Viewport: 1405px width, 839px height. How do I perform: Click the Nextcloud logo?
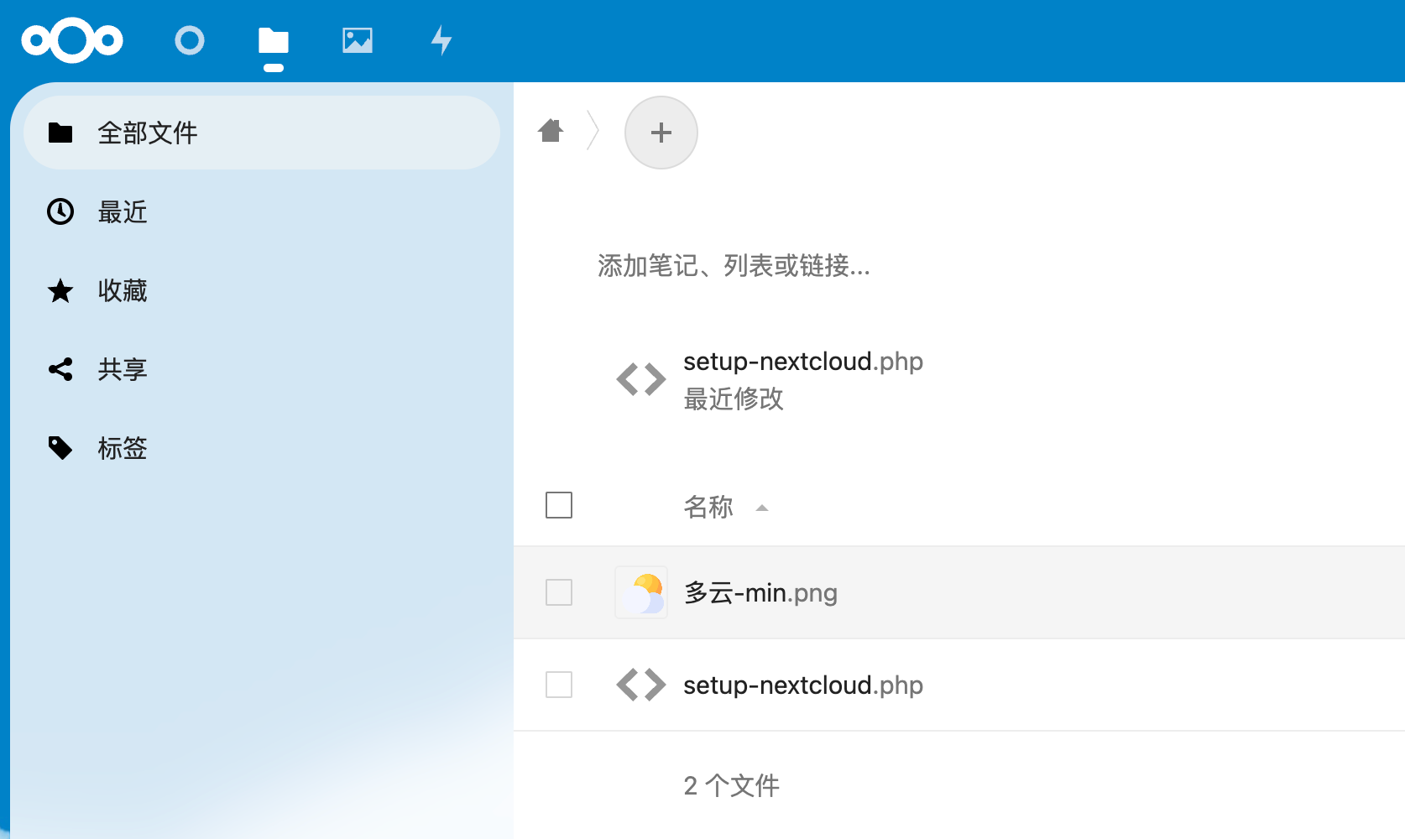pos(72,40)
